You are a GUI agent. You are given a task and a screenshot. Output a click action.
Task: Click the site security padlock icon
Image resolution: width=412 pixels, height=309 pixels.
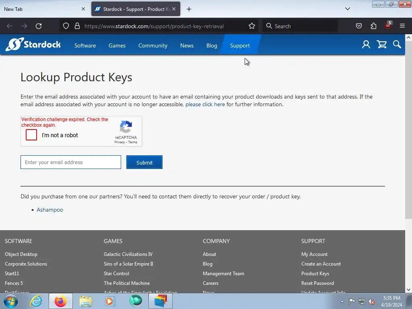(x=77, y=26)
